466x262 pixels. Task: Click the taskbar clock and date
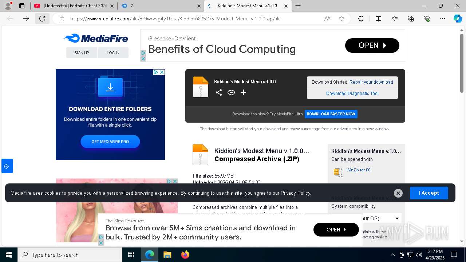coord(435,255)
